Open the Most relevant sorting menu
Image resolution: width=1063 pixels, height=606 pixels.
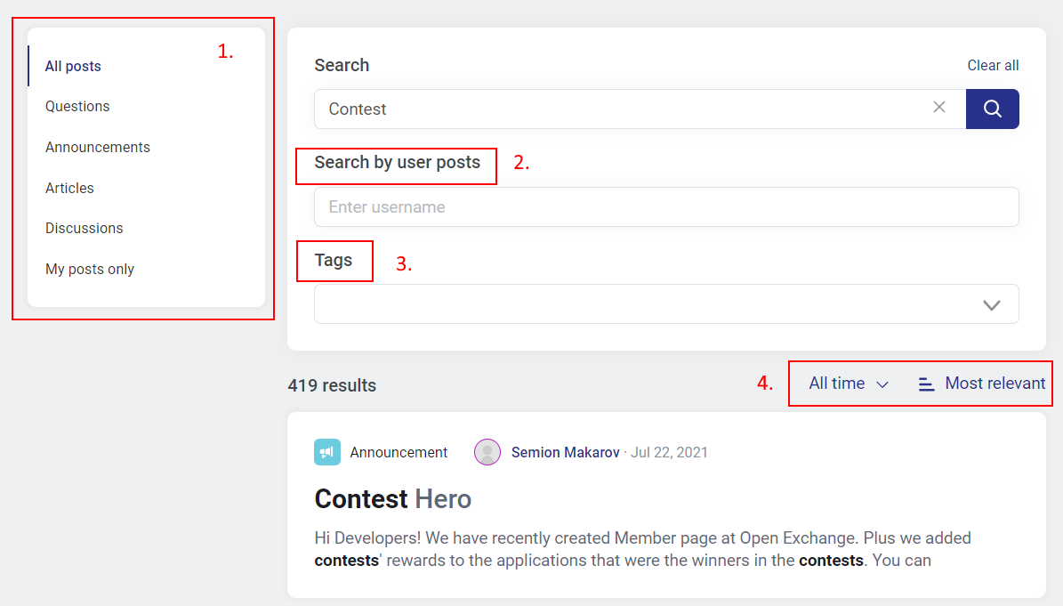tap(995, 384)
